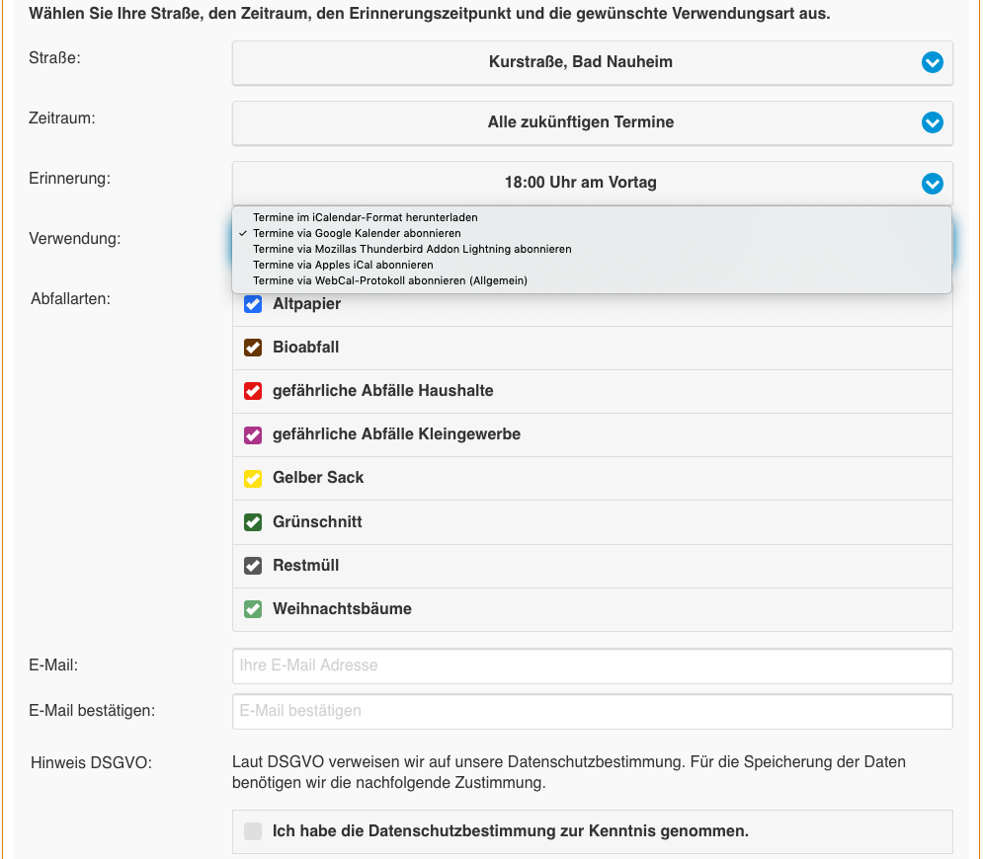Uncheck the red gefährliche Abfälle Haushalte checkbox
The width and height of the screenshot is (983, 859).
pos(253,391)
